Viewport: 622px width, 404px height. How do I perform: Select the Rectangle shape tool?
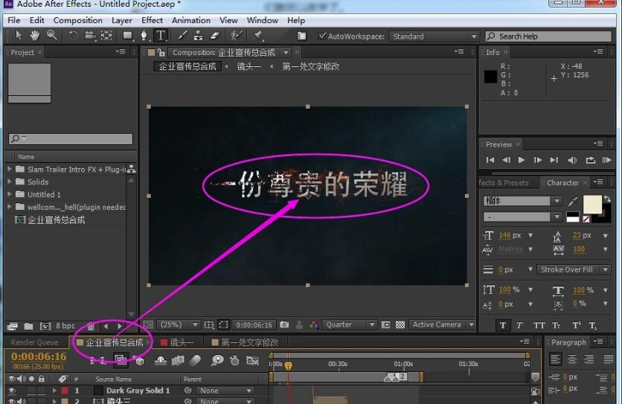(x=127, y=36)
